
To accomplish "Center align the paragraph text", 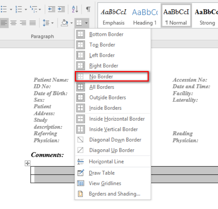I will [14, 23].
